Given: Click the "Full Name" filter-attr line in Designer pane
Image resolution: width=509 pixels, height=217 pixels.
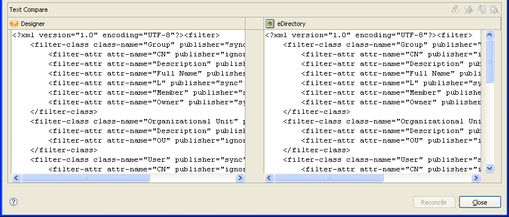Looking at the screenshot, I should (x=146, y=73).
